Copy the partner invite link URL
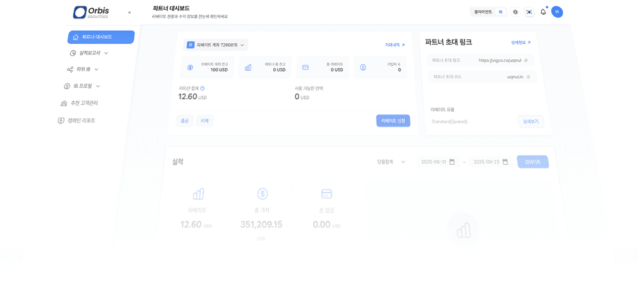This screenshot has width=638, height=286. (526, 60)
